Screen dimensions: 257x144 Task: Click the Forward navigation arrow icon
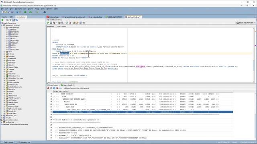pyautogui.click(x=20, y=12)
